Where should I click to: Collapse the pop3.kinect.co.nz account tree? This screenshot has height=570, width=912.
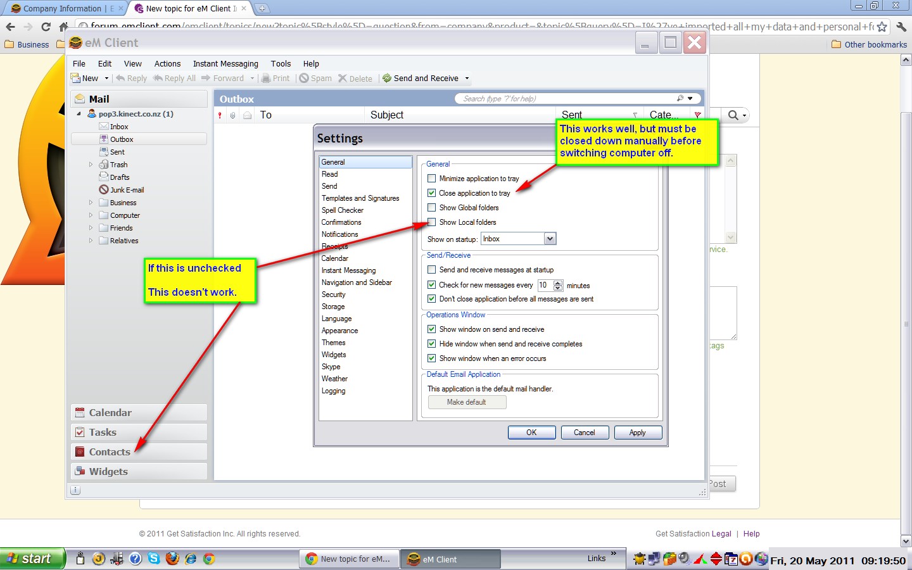coord(79,114)
